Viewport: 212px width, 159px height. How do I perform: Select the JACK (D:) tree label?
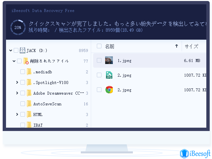pyautogui.click(x=37, y=51)
